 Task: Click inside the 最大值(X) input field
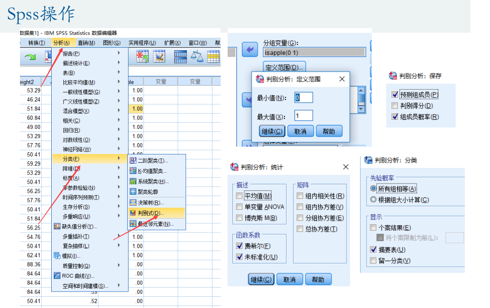pos(303,115)
